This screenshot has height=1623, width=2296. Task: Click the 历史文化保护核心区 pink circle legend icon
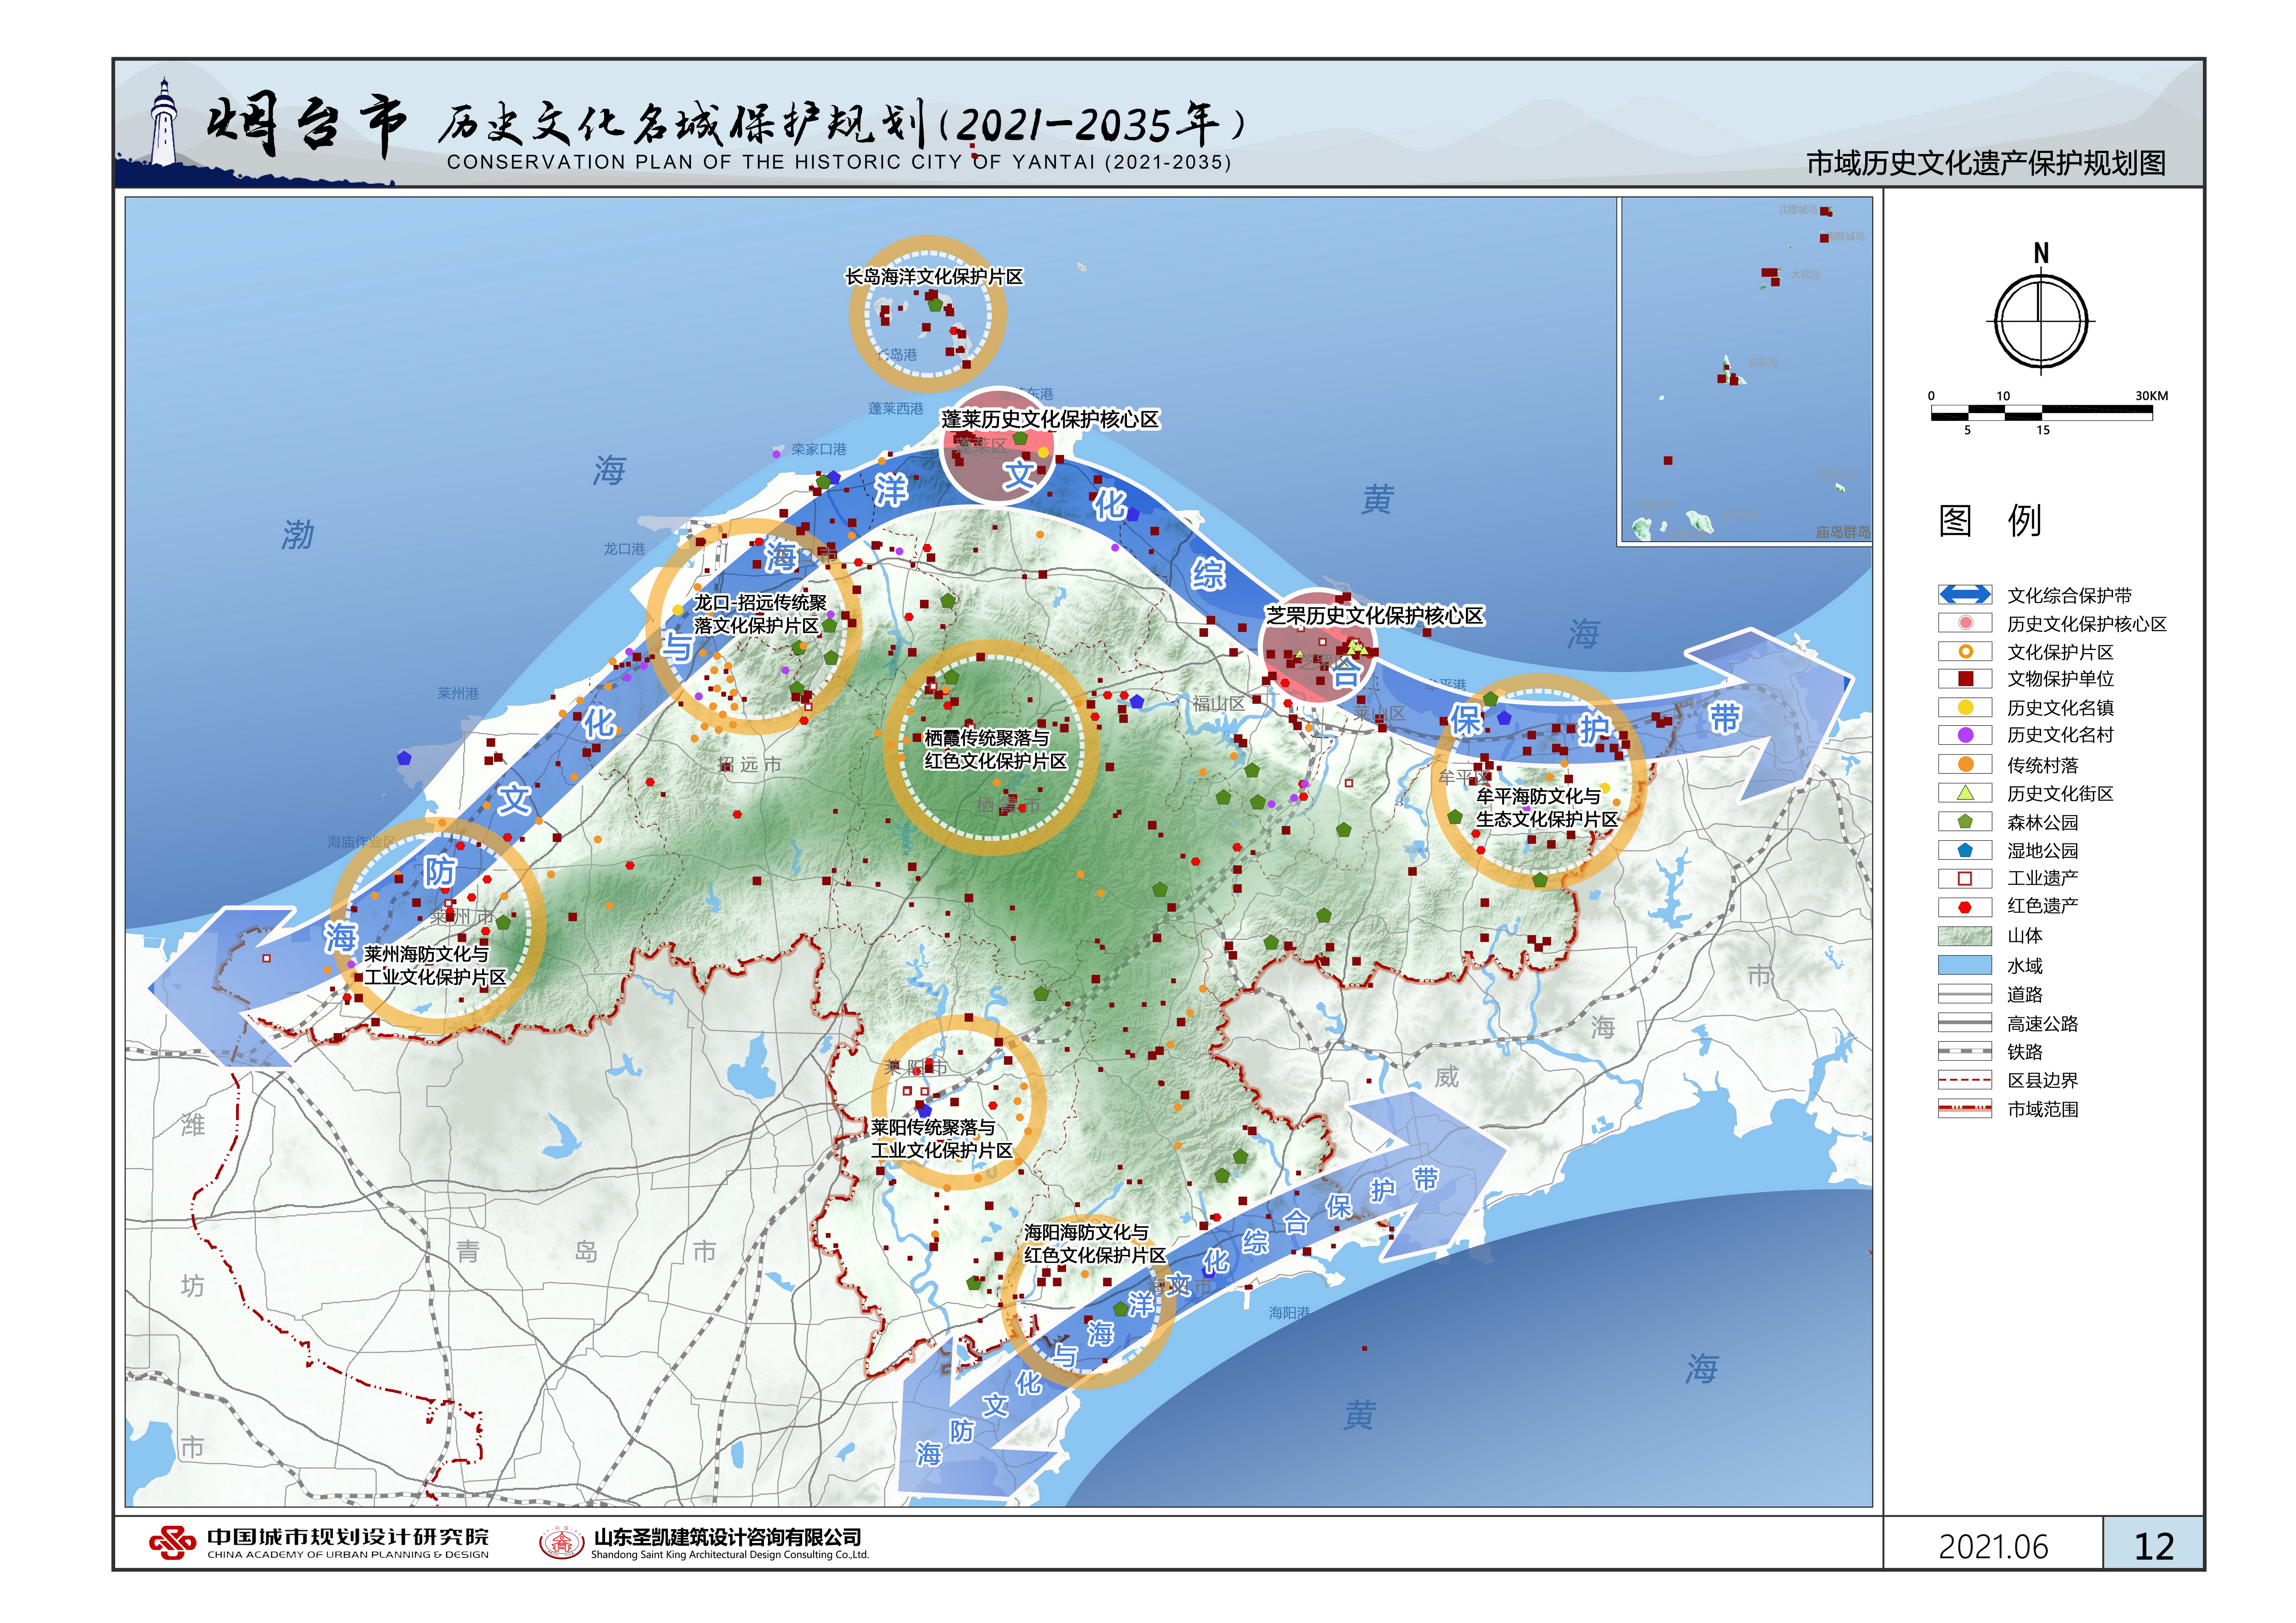click(1965, 623)
